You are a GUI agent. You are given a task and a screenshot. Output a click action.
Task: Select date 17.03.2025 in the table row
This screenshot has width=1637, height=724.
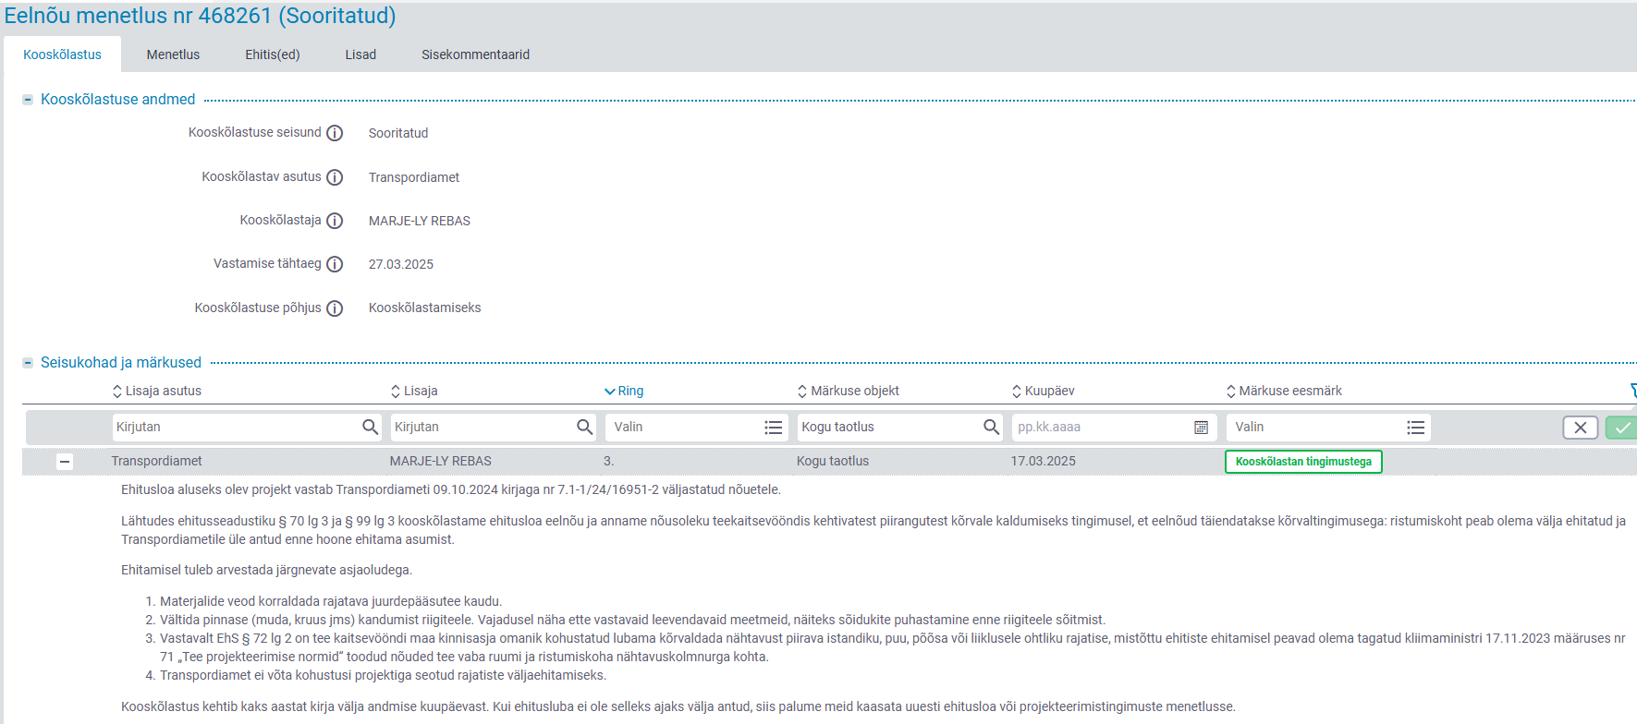point(1043,461)
